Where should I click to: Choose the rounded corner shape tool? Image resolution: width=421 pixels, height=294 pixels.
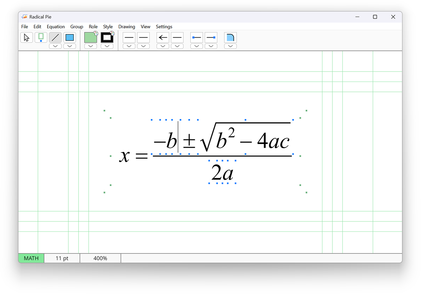pos(230,37)
